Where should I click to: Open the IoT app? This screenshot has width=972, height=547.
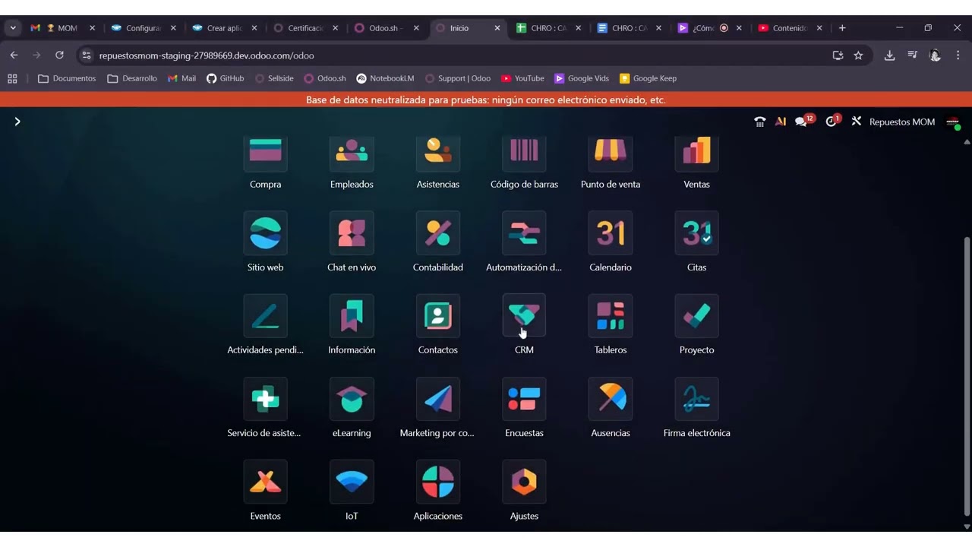(x=352, y=481)
